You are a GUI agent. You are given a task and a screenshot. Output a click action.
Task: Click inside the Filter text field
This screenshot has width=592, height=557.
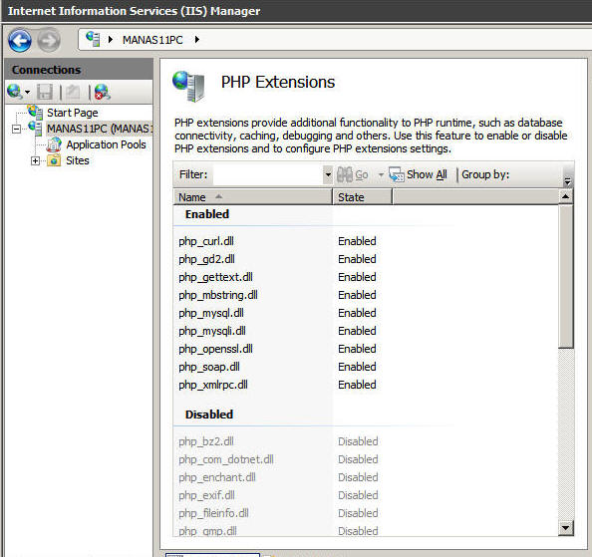(268, 174)
